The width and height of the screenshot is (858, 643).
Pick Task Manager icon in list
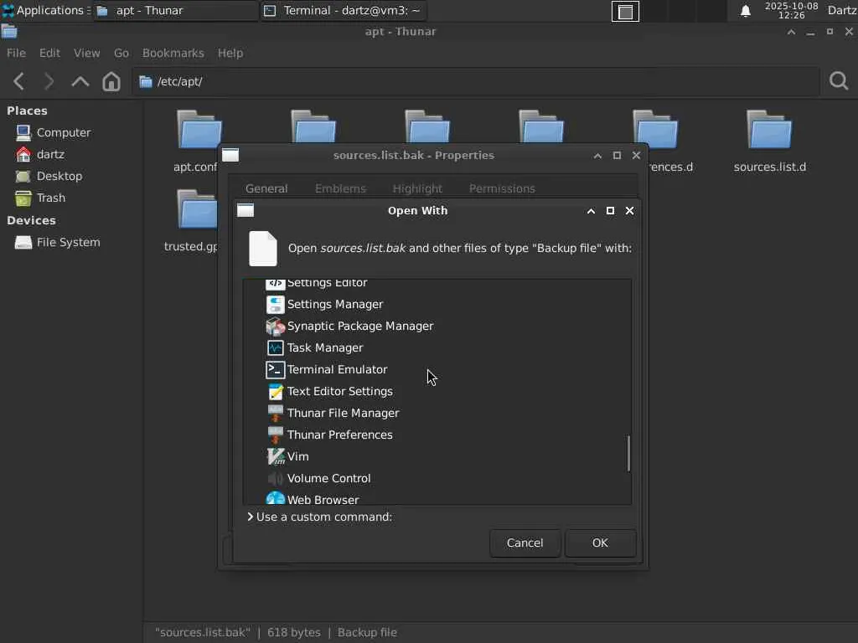click(x=275, y=348)
